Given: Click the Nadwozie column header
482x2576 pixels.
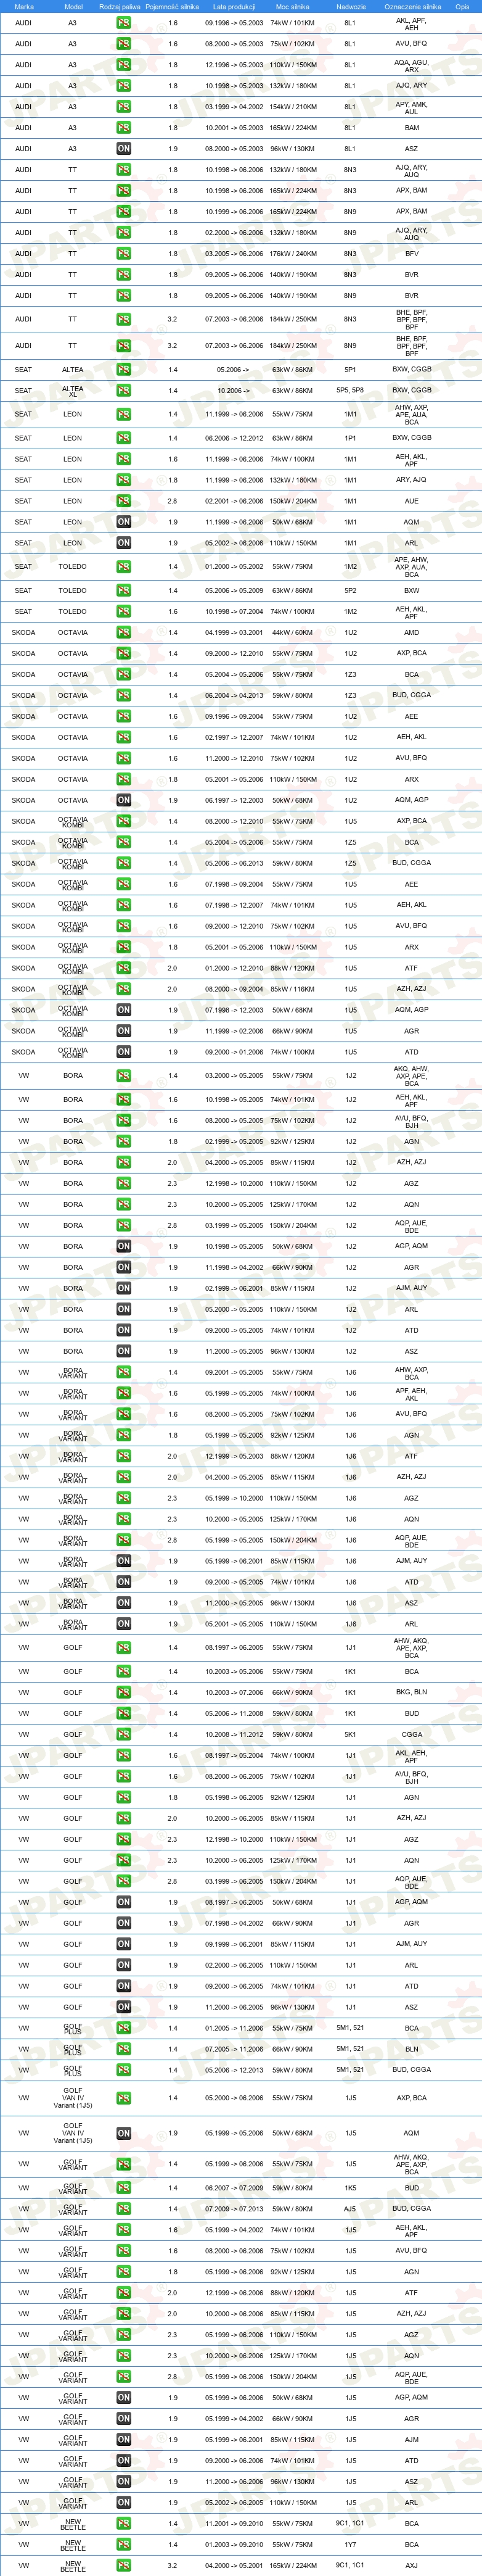Looking at the screenshot, I should (x=351, y=6).
